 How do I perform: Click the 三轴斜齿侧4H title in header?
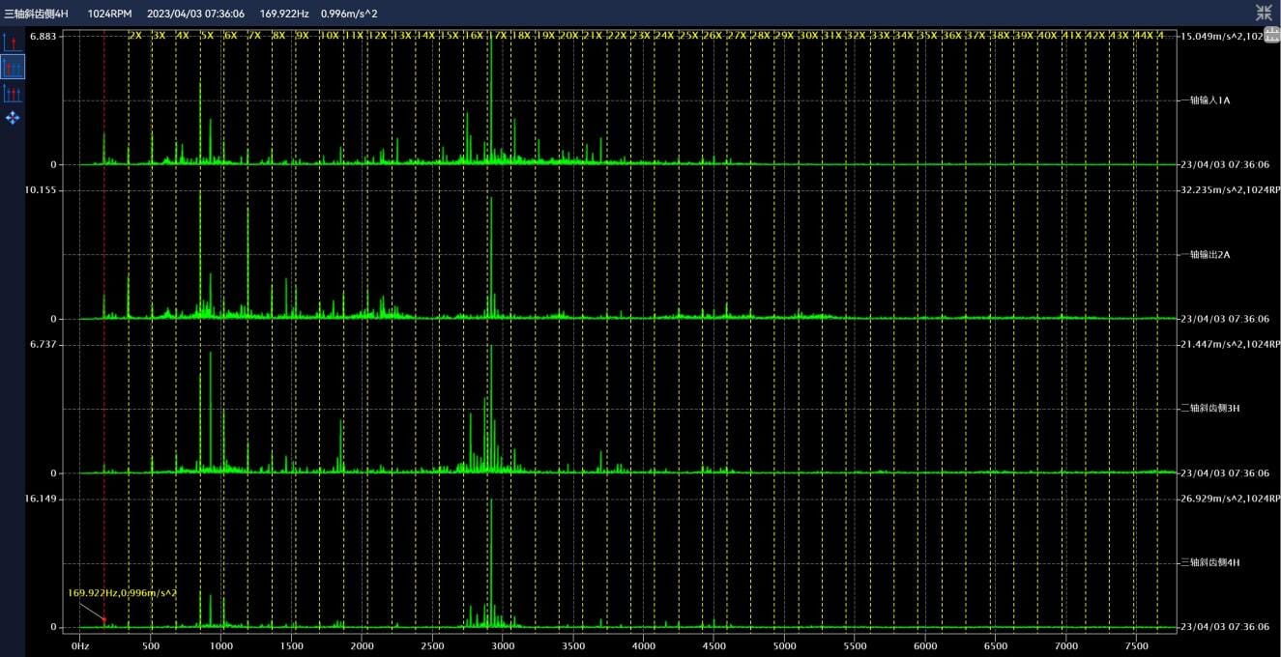point(36,14)
